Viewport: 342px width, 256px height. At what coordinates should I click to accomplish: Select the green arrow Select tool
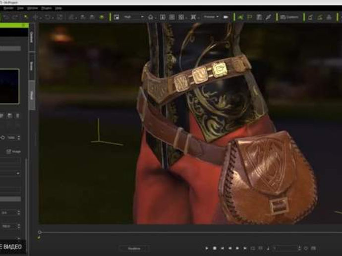(x=26, y=17)
